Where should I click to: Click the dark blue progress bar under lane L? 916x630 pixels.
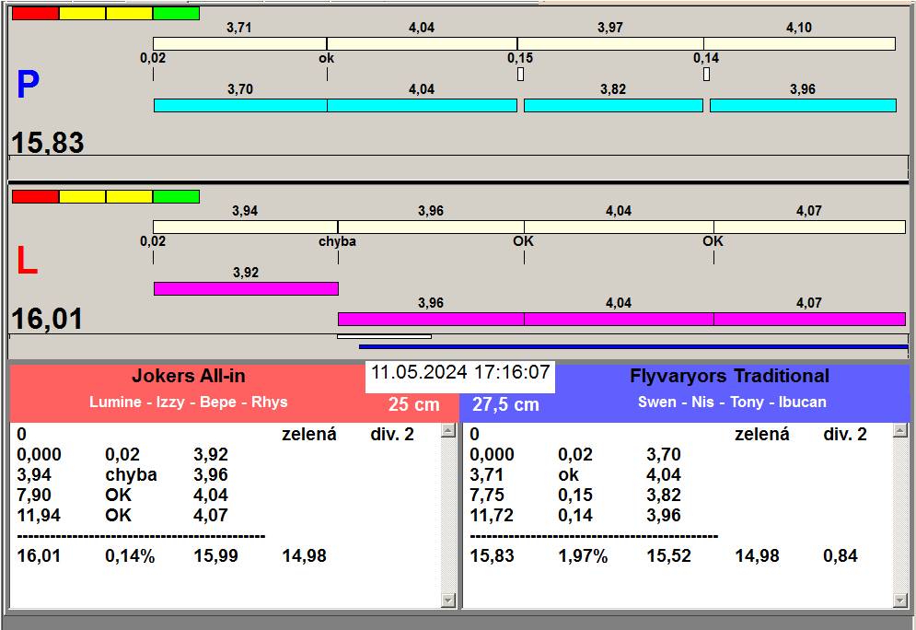pyautogui.click(x=634, y=347)
